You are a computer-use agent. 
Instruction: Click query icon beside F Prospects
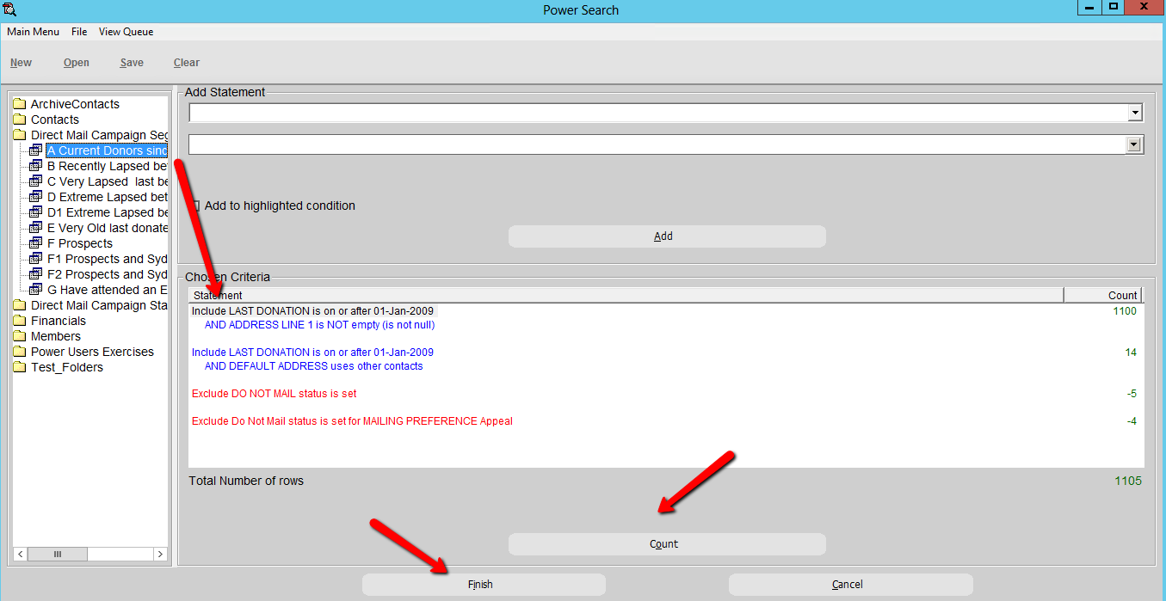pyautogui.click(x=35, y=243)
